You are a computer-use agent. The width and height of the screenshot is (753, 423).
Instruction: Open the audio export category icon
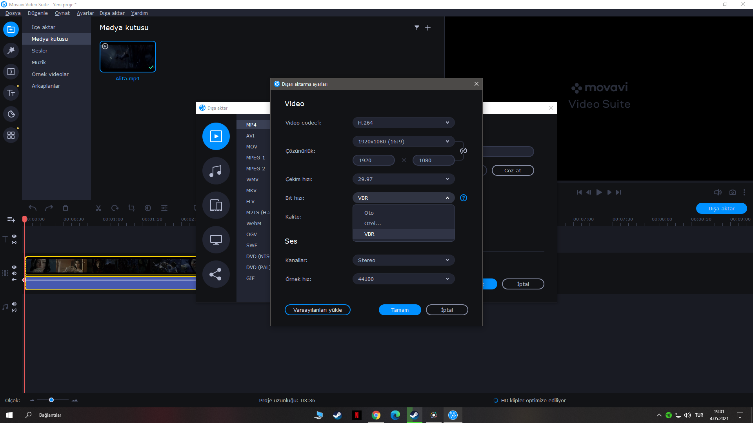(x=216, y=171)
